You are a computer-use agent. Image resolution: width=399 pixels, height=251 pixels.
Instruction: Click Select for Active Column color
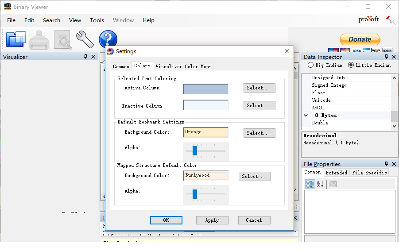tap(260, 88)
